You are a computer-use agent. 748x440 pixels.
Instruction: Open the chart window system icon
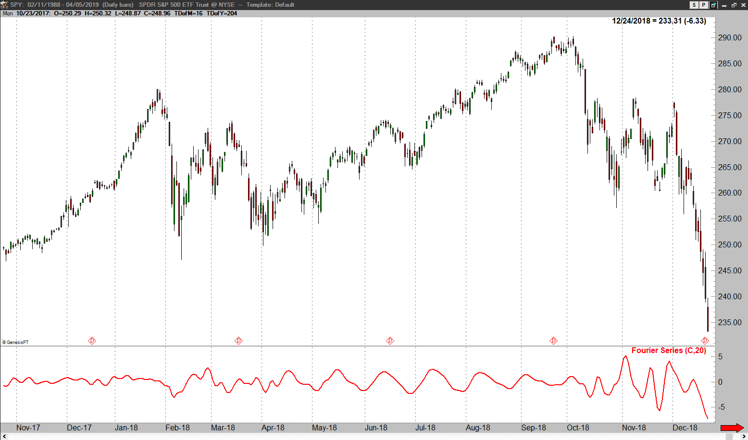[x=4, y=4]
